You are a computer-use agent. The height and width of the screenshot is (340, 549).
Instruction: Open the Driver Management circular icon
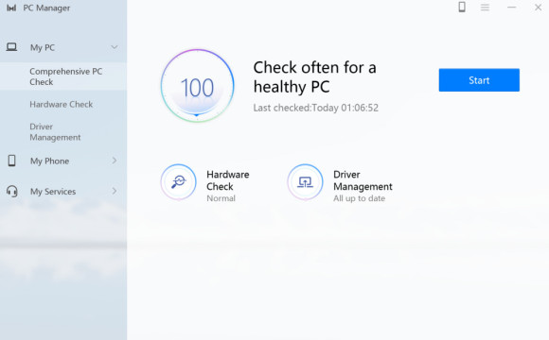pyautogui.click(x=305, y=182)
